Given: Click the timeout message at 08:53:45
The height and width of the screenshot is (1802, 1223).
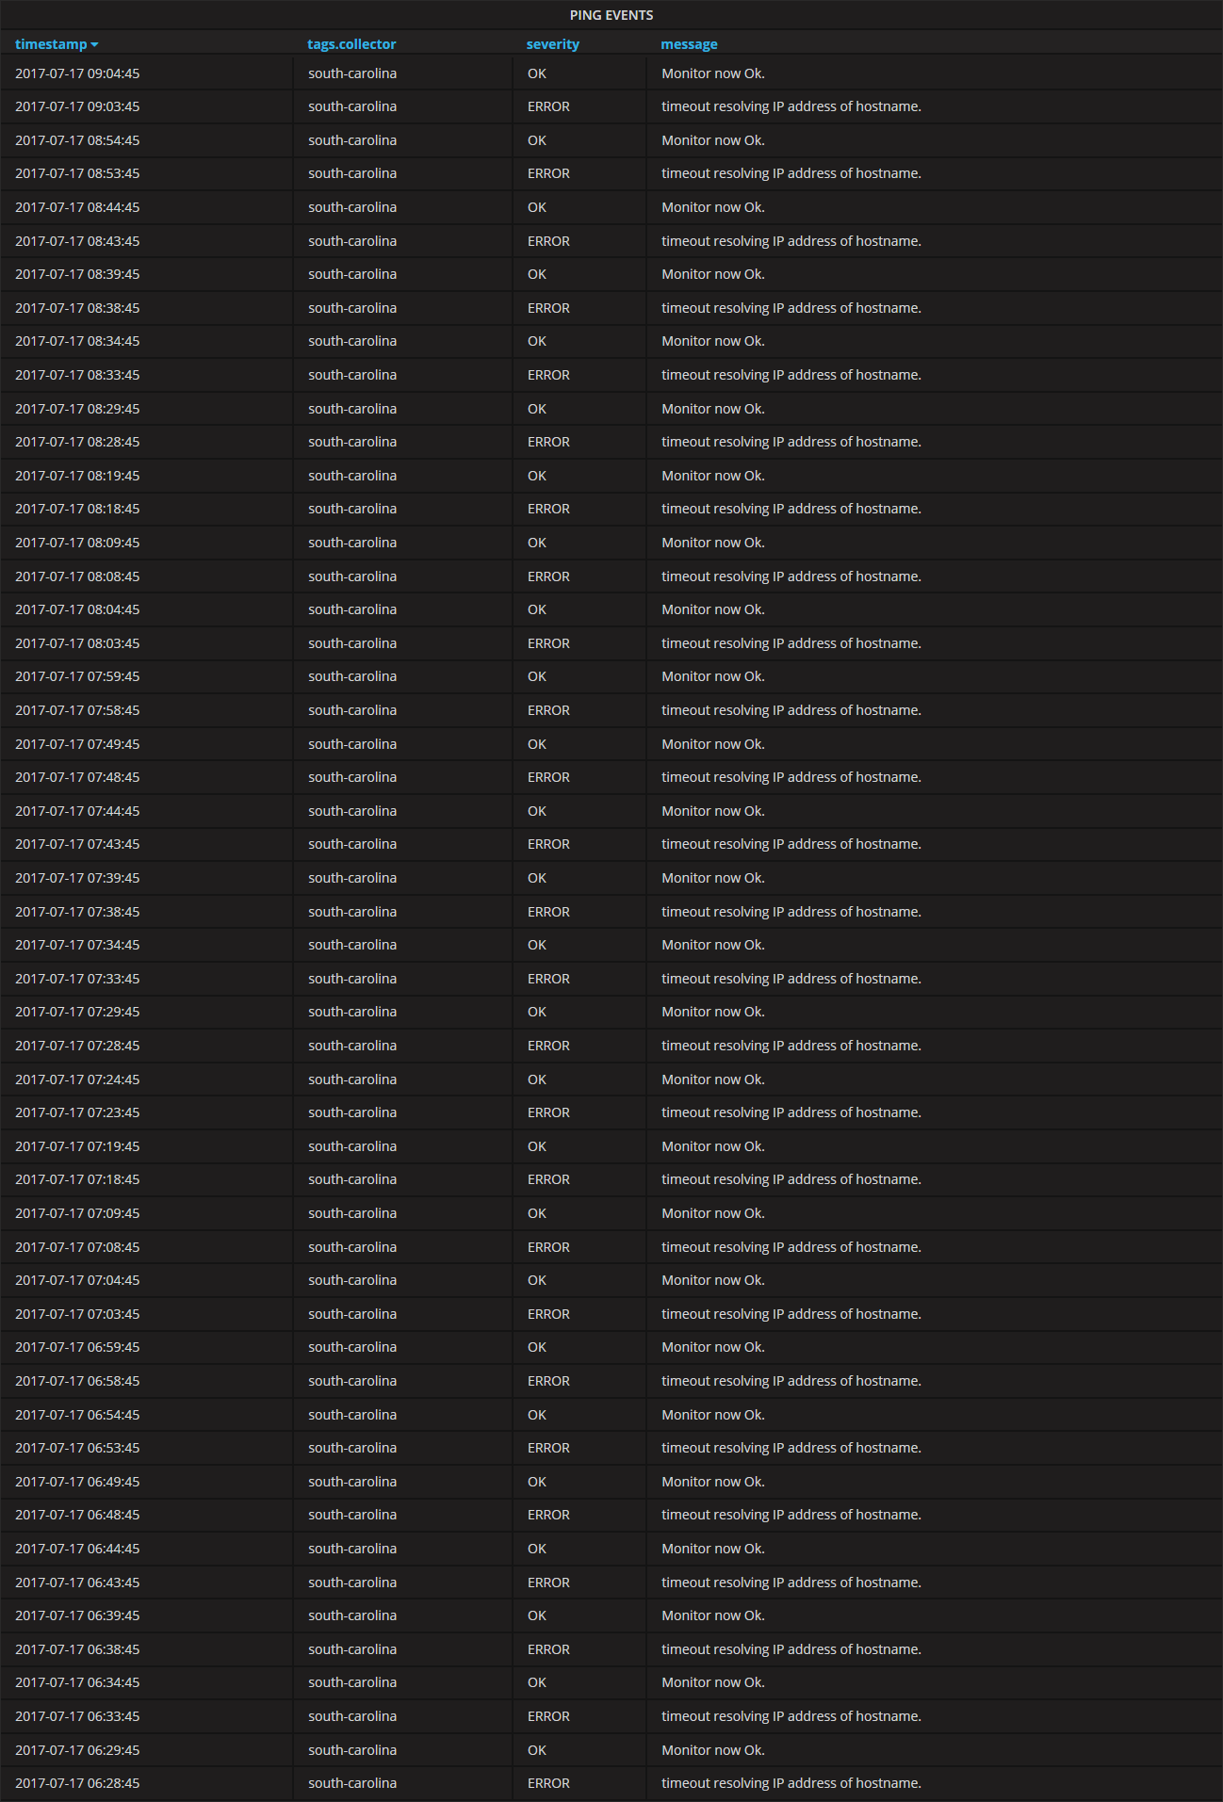Looking at the screenshot, I should coord(791,173).
